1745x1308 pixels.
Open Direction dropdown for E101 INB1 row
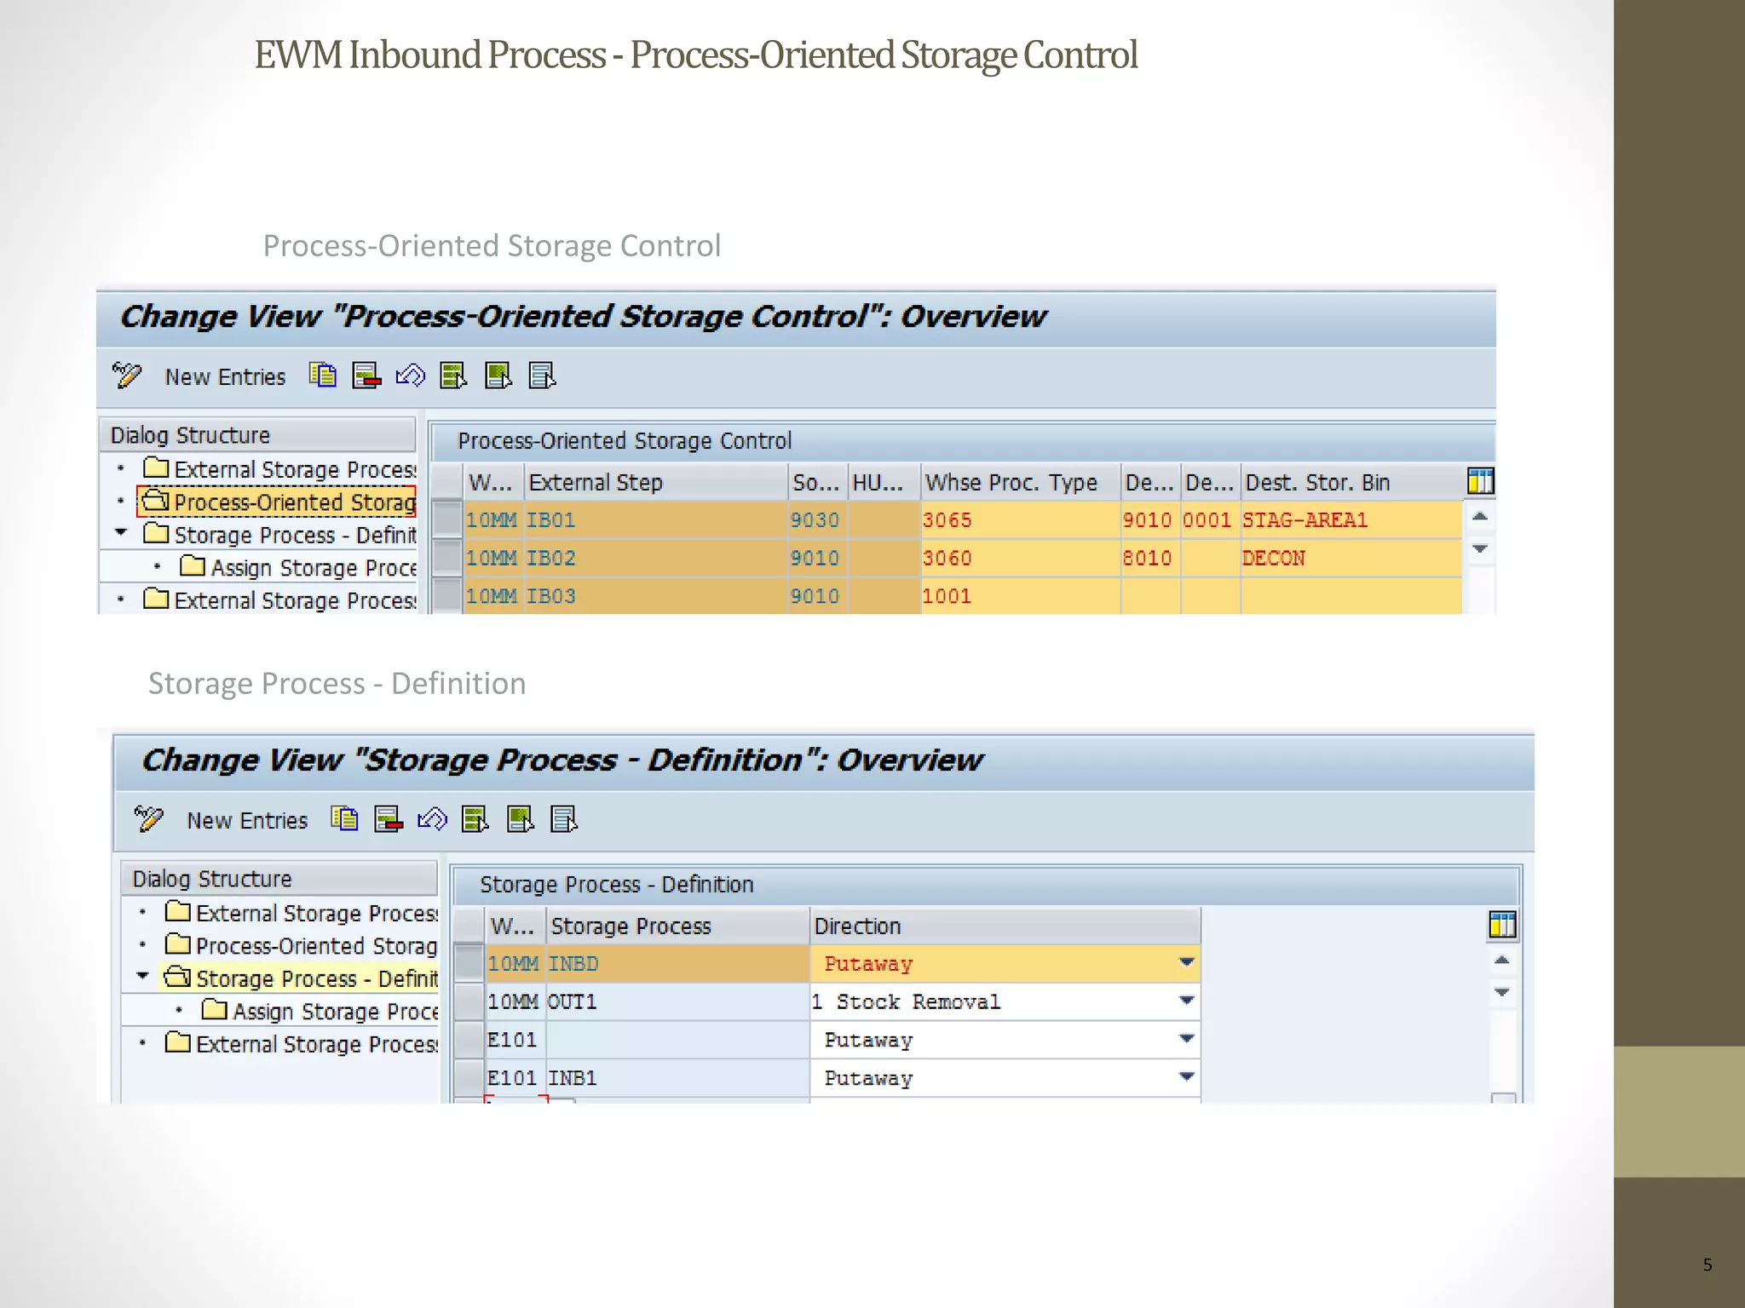click(1186, 1077)
